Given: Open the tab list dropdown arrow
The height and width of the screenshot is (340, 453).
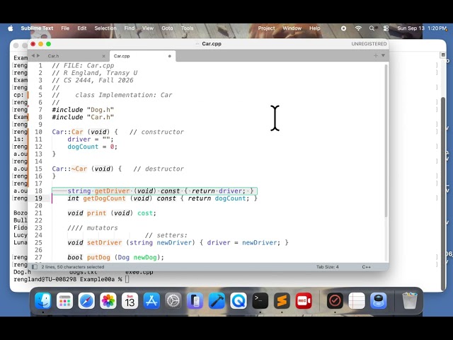Looking at the screenshot, I should pyautogui.click(x=383, y=55).
